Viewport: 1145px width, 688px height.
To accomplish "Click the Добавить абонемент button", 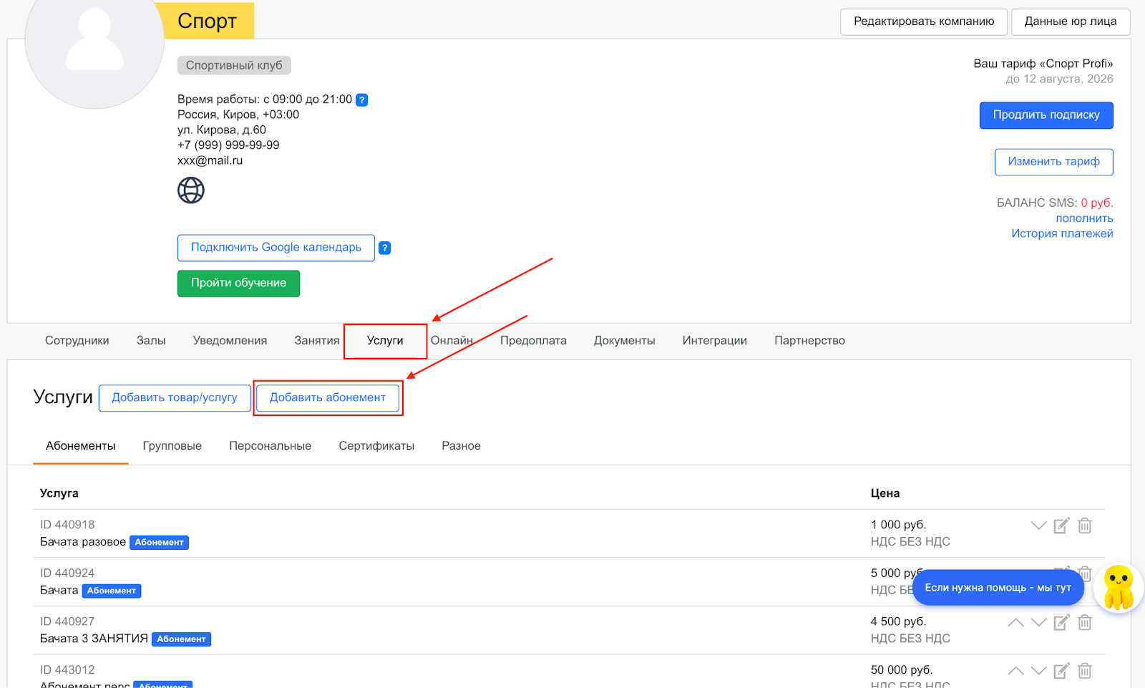I will [328, 398].
